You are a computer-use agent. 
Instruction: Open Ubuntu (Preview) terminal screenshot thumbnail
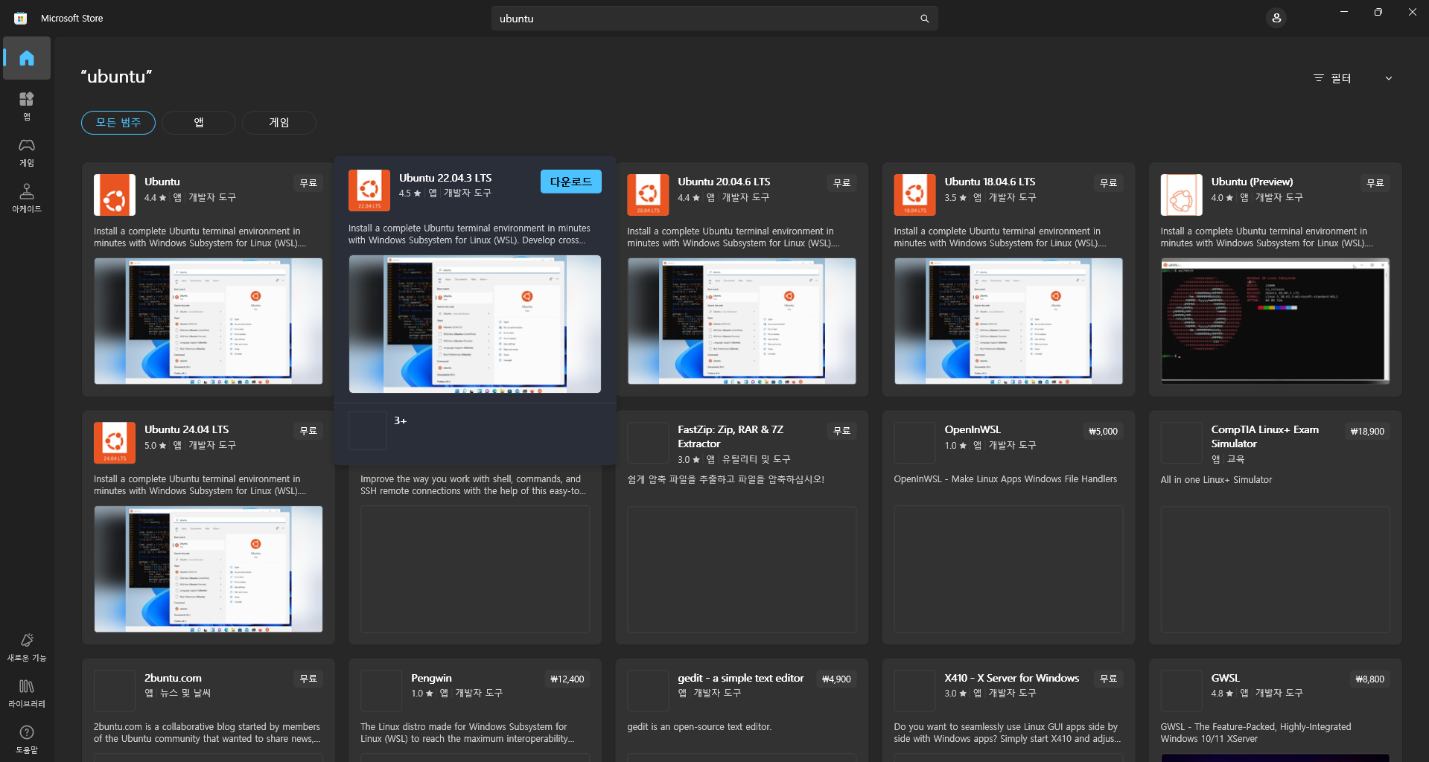[x=1275, y=321]
